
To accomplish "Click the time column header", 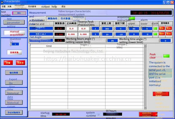I will pyautogui.click(x=49, y=46).
